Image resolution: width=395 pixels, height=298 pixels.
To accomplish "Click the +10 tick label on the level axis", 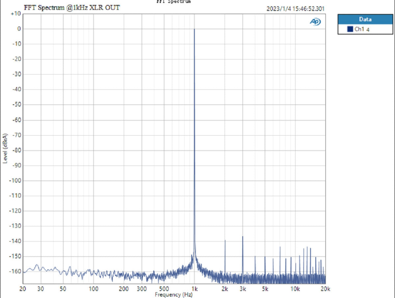I will coord(15,14).
